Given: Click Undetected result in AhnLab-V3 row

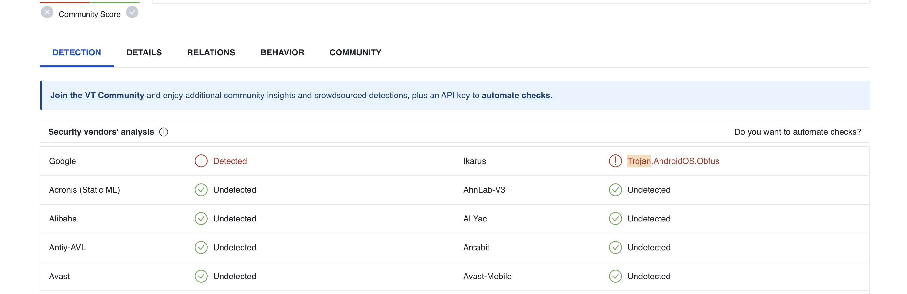Looking at the screenshot, I should (x=649, y=190).
